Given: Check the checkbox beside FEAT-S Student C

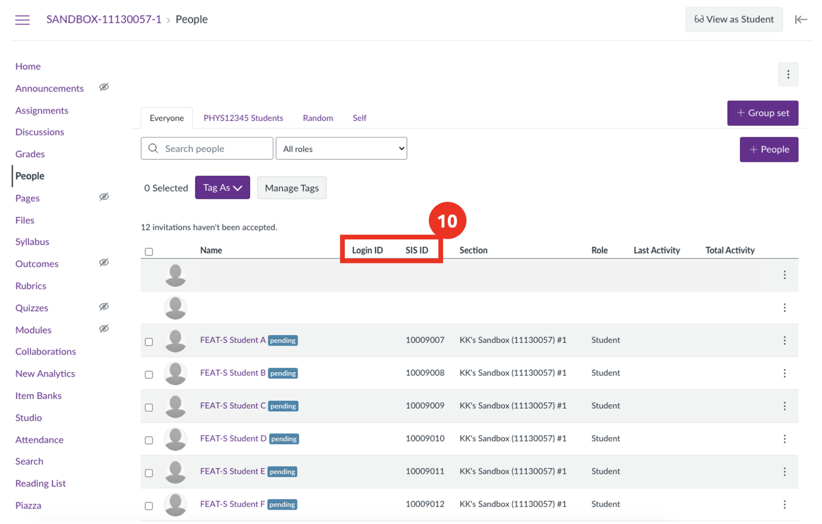Looking at the screenshot, I should [x=149, y=407].
